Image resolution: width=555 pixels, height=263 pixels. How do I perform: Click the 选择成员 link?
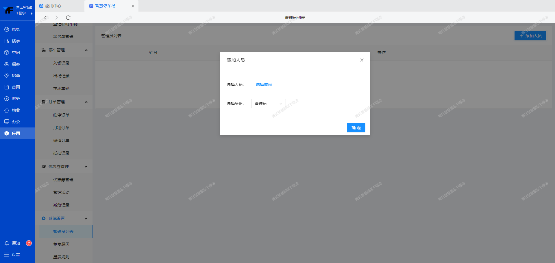point(264,84)
